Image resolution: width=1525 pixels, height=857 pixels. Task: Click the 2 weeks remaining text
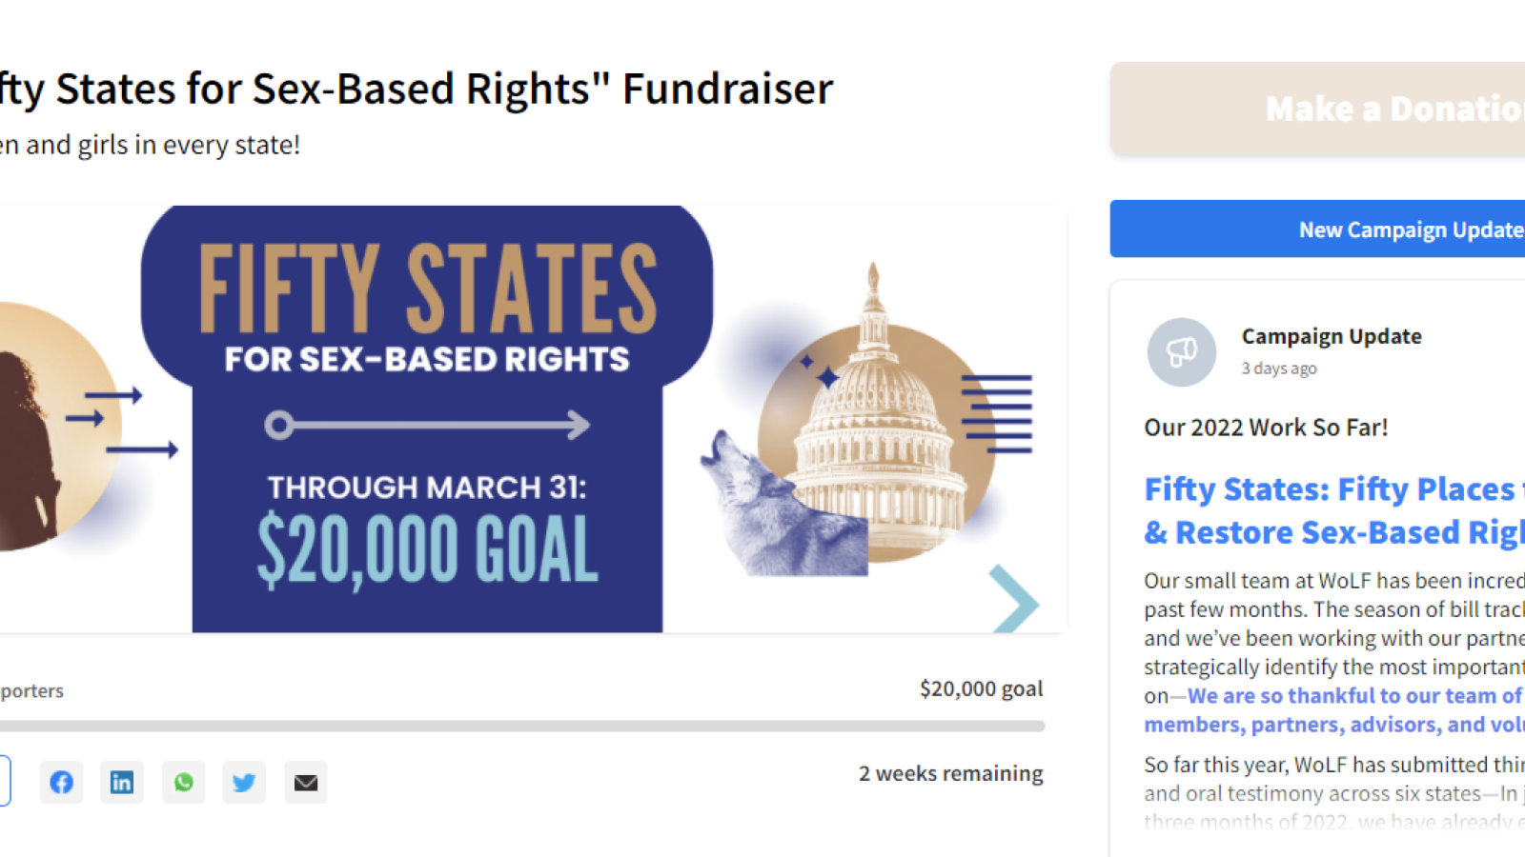pyautogui.click(x=952, y=773)
